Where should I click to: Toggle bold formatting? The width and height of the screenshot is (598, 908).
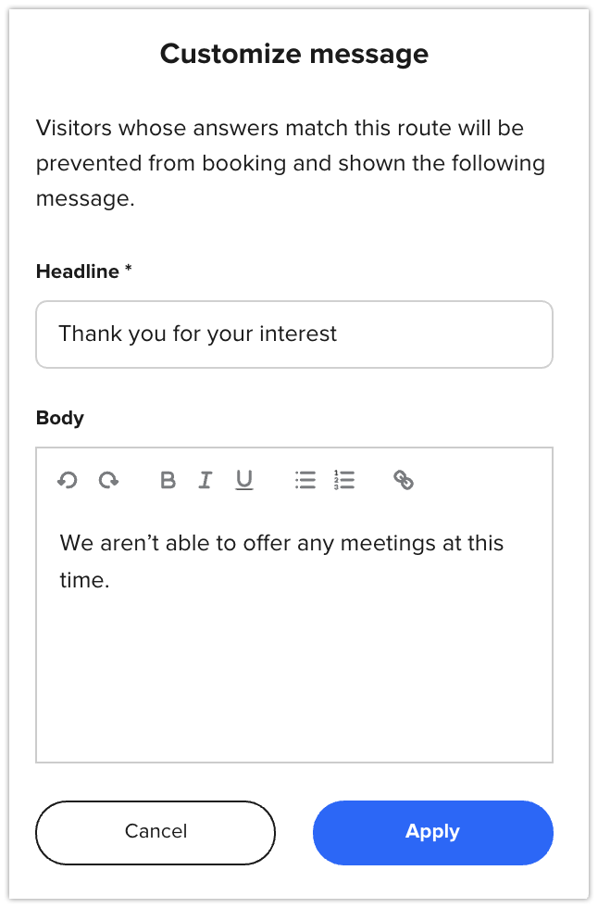pos(168,480)
